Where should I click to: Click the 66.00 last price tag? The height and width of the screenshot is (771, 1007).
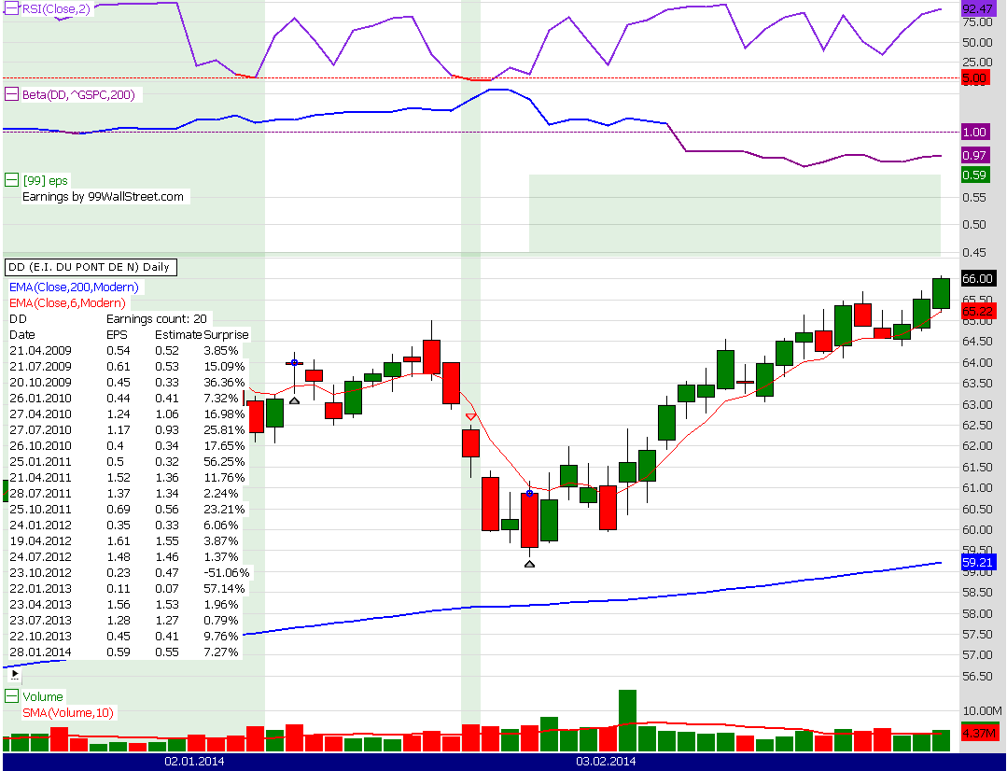coord(977,278)
